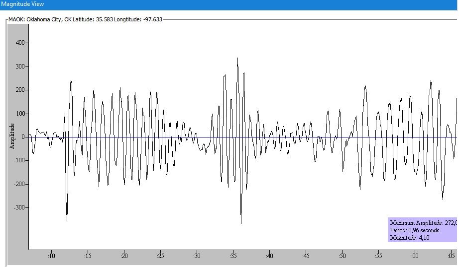The width and height of the screenshot is (459, 267).
Task: Click the Amplitude axis label
Action: [x=12, y=136]
